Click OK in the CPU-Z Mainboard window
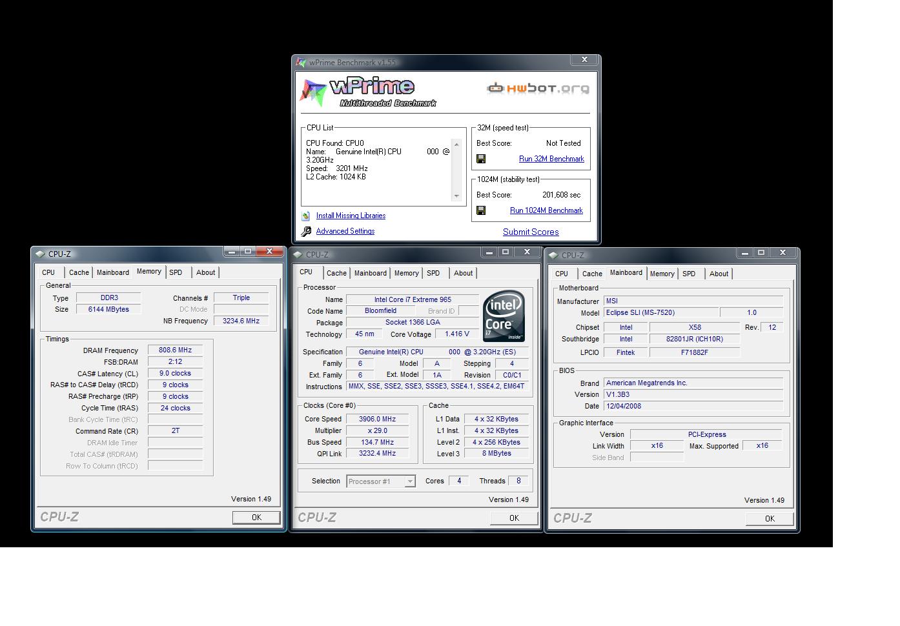The width and height of the screenshot is (900, 626). pos(770,518)
